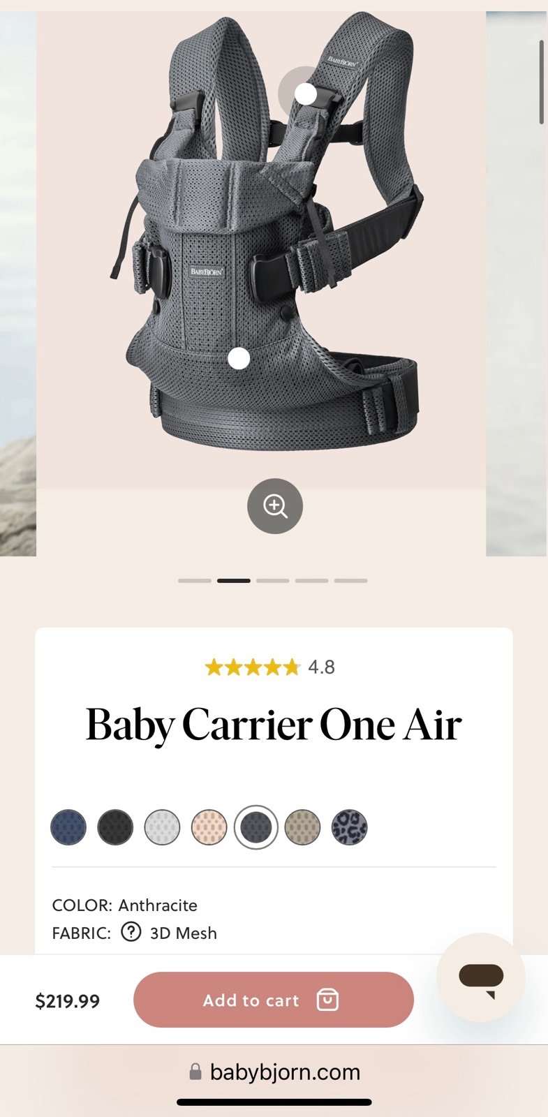Image resolution: width=548 pixels, height=1117 pixels.
Task: Add the carrier to cart
Action: (x=274, y=1000)
